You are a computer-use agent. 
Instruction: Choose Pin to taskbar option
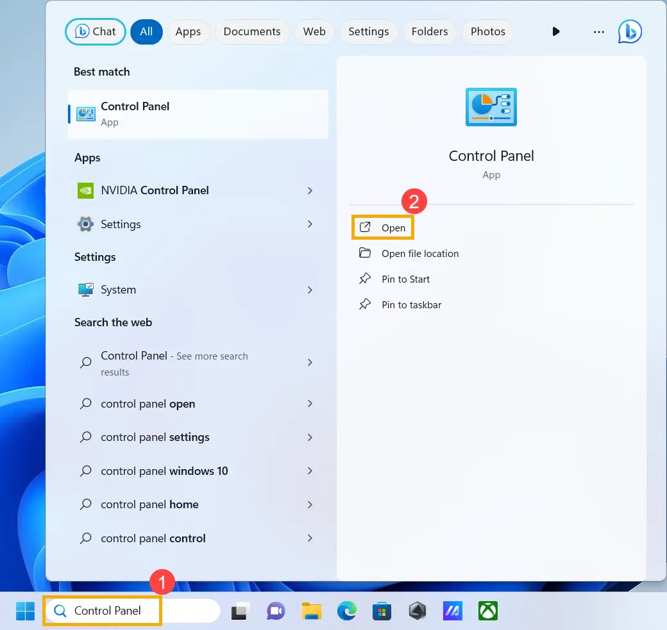coord(411,305)
